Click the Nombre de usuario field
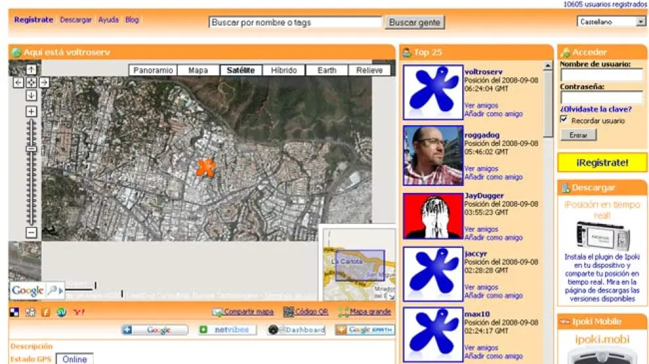Image resolution: width=649 pixels, height=364 pixels. click(601, 75)
